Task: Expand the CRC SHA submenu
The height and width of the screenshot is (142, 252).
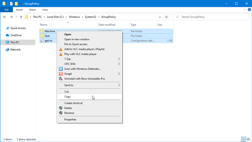Action: 119,64
